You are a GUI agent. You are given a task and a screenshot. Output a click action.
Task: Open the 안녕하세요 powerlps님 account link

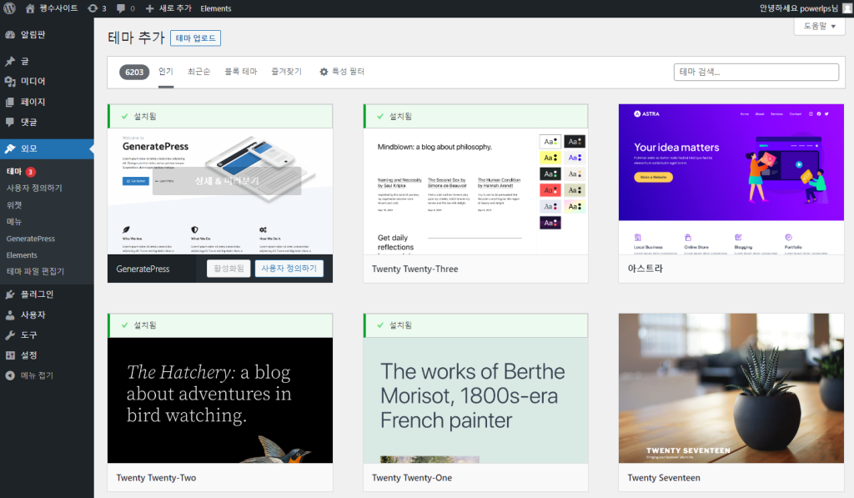click(798, 8)
